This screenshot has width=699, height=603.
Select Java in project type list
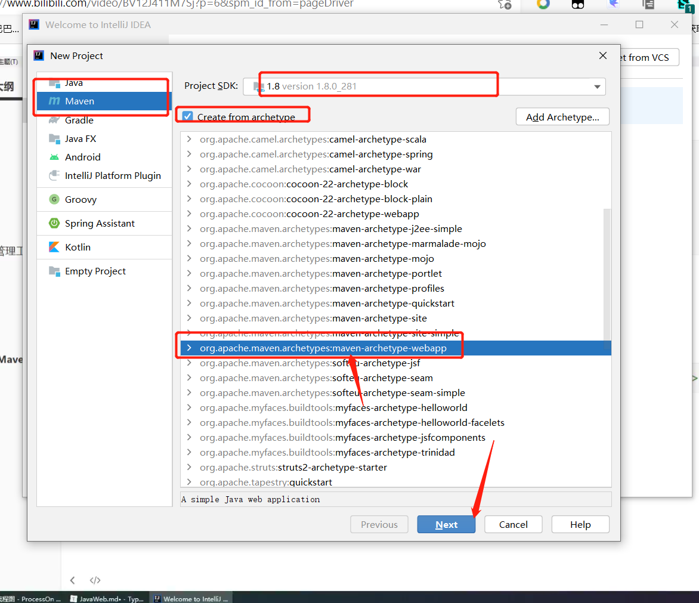point(104,83)
